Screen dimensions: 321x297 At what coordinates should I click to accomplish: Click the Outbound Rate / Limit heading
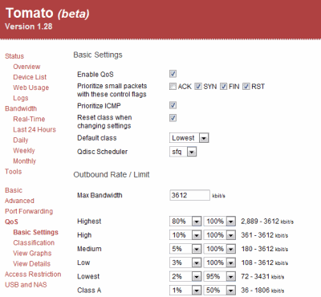[112, 175]
